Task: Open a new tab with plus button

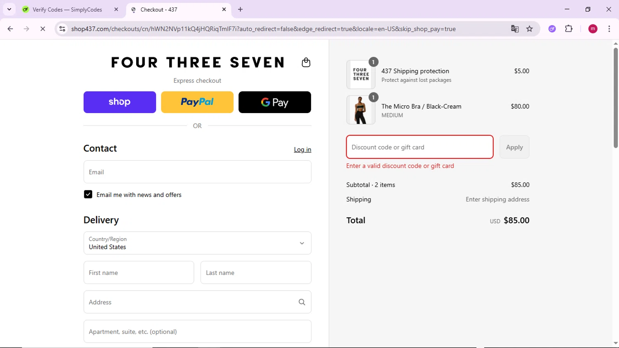Action: (x=240, y=9)
